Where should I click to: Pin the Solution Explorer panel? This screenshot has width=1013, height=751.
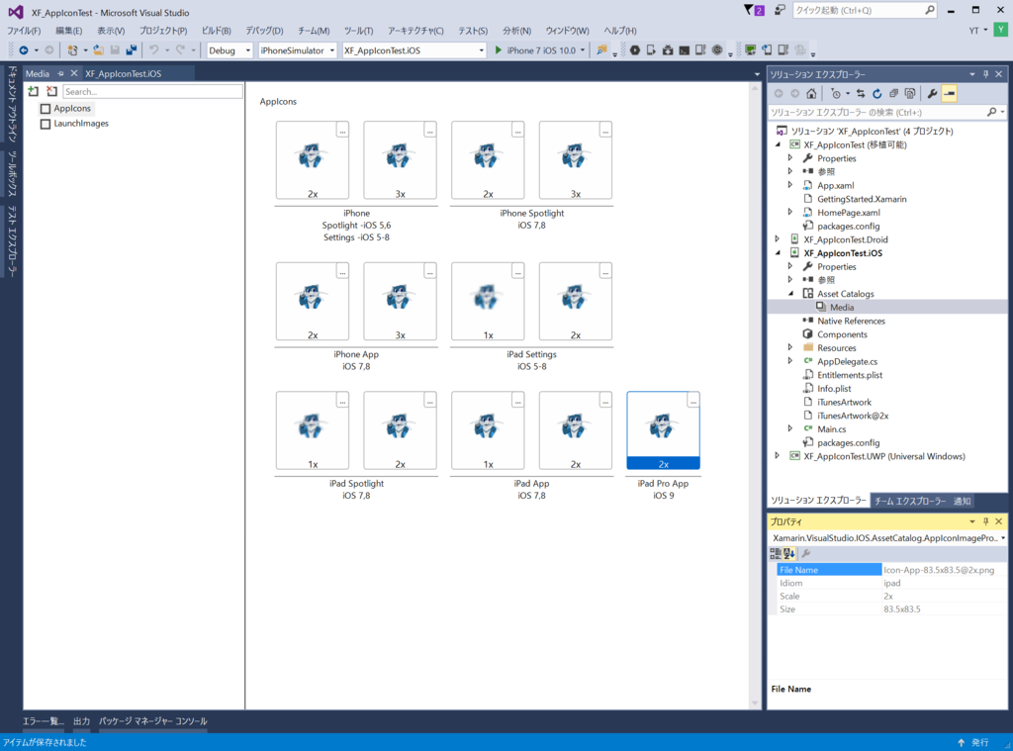[x=985, y=74]
